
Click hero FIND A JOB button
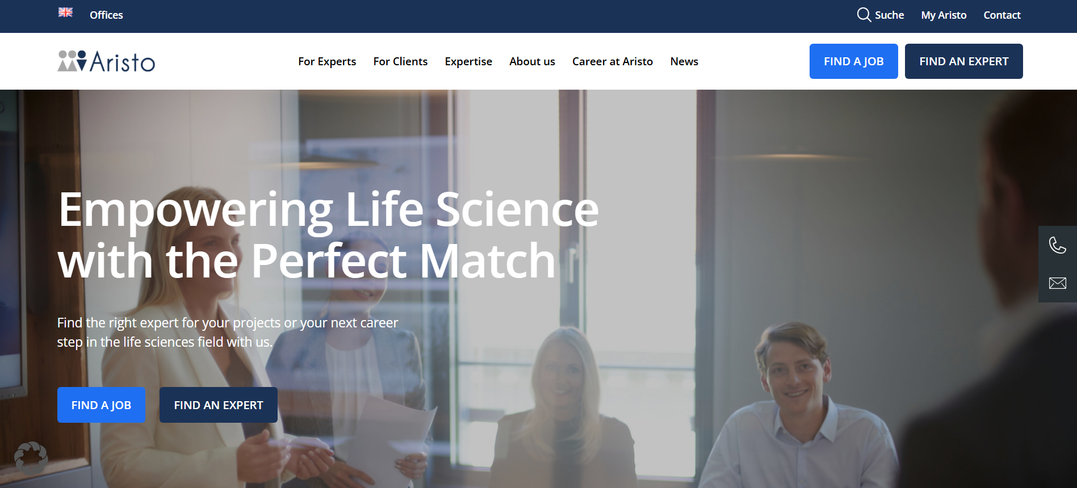[101, 405]
